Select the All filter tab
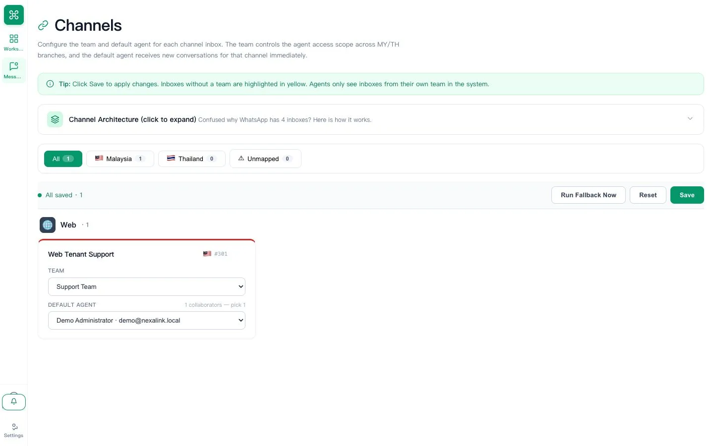 [63, 159]
